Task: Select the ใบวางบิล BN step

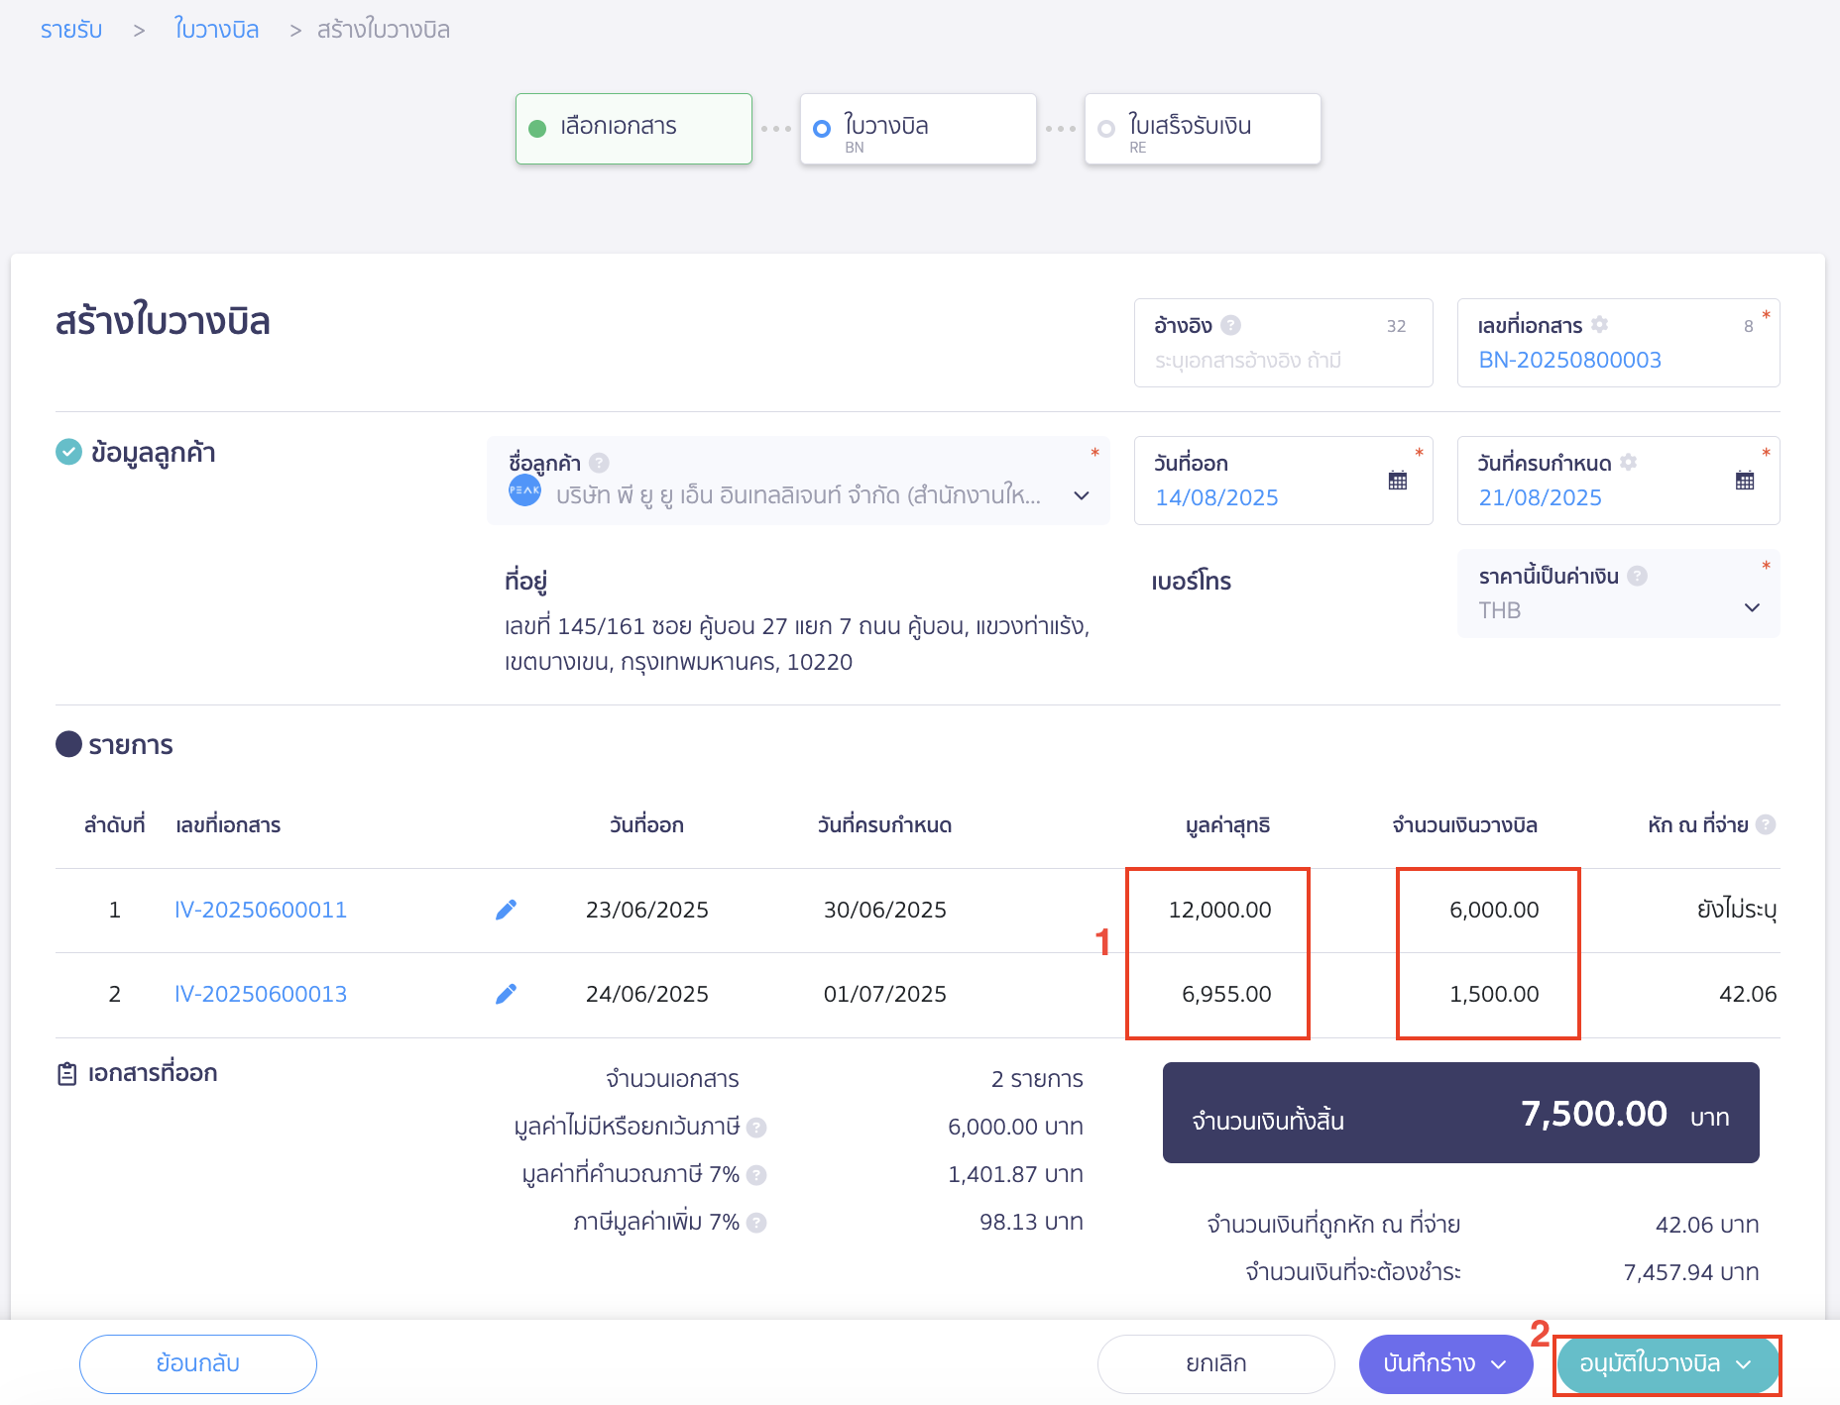Action: [x=917, y=129]
